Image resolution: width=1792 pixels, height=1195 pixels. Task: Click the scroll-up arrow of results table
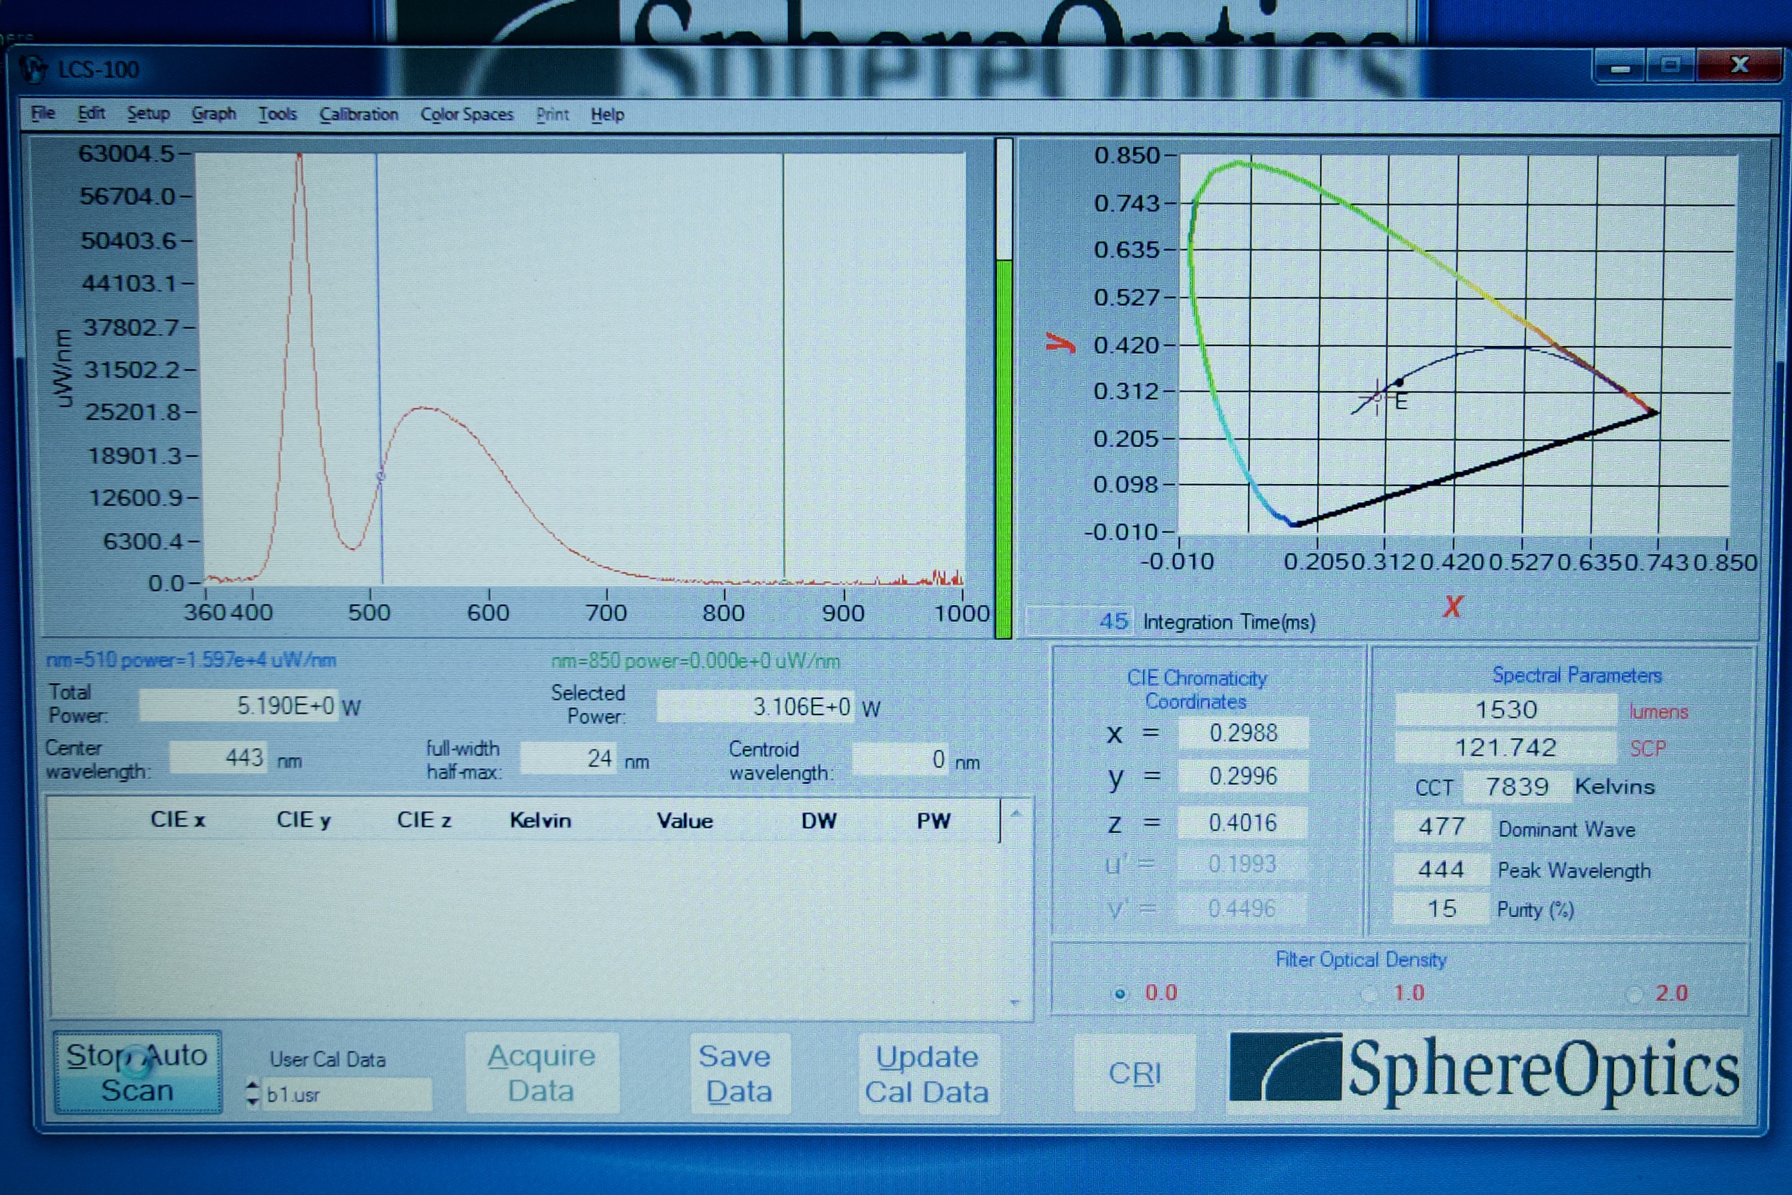coord(1015,814)
